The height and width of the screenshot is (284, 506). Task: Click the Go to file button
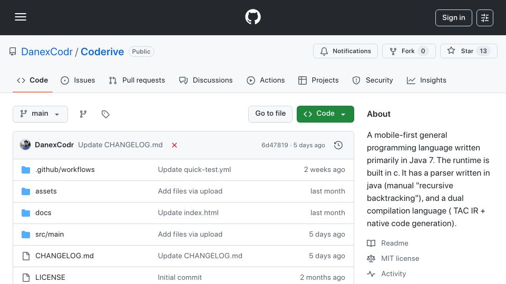click(270, 114)
